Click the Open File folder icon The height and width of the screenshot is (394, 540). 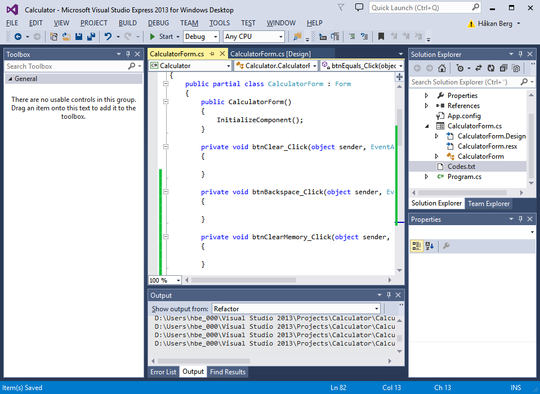click(x=66, y=37)
